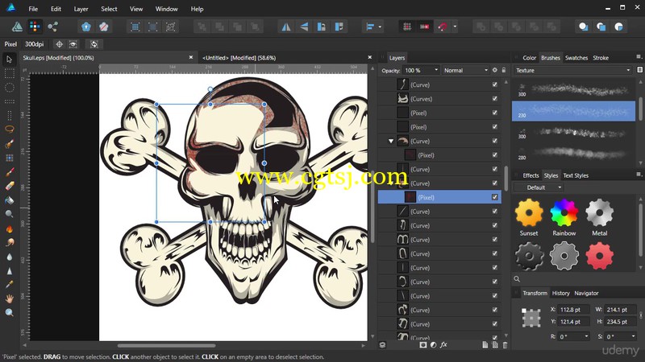The width and height of the screenshot is (645, 362).
Task: Click the W width field 214.1 pt
Action: (x=621, y=310)
